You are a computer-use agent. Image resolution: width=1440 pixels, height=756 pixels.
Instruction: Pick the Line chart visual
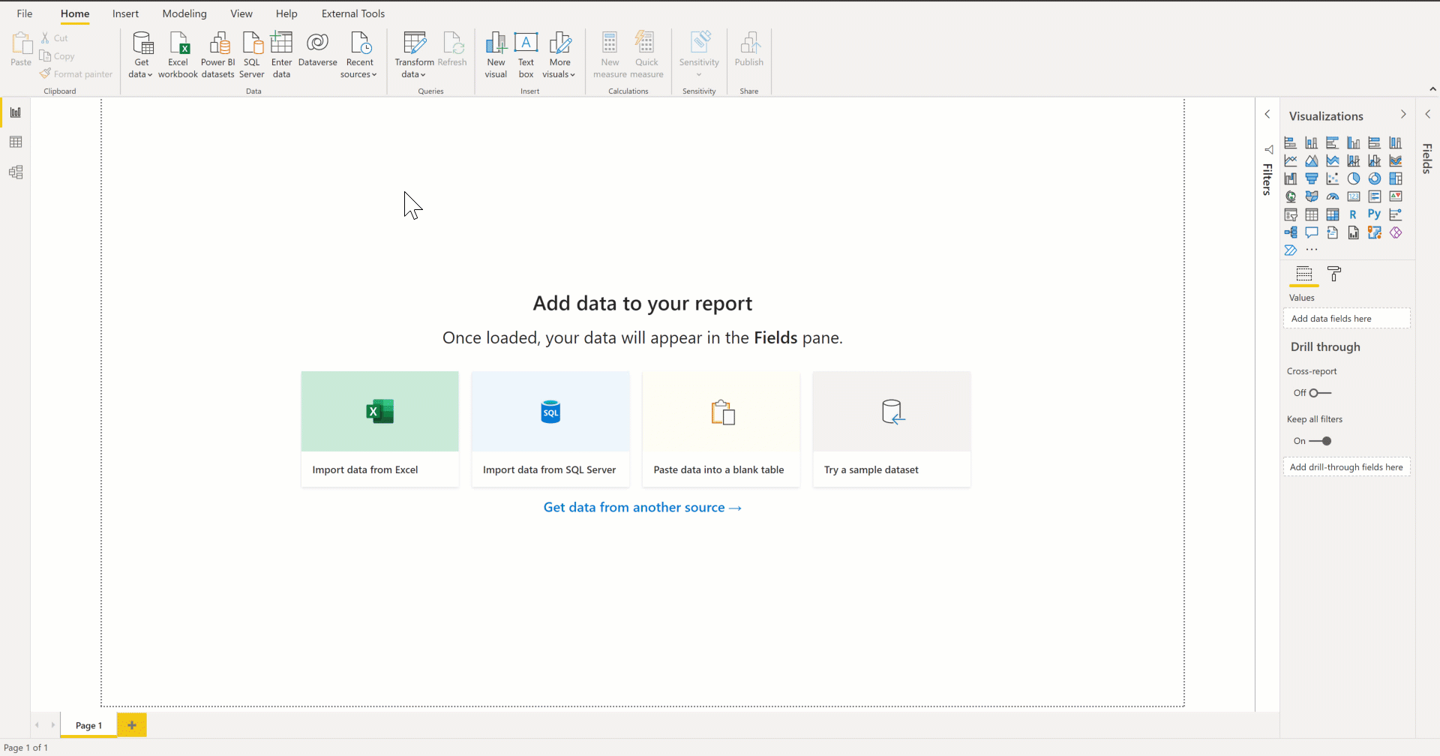1290,160
